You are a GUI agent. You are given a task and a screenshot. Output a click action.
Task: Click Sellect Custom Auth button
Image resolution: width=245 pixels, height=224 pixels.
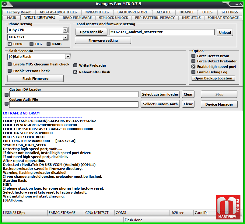pyautogui.click(x=160, y=104)
